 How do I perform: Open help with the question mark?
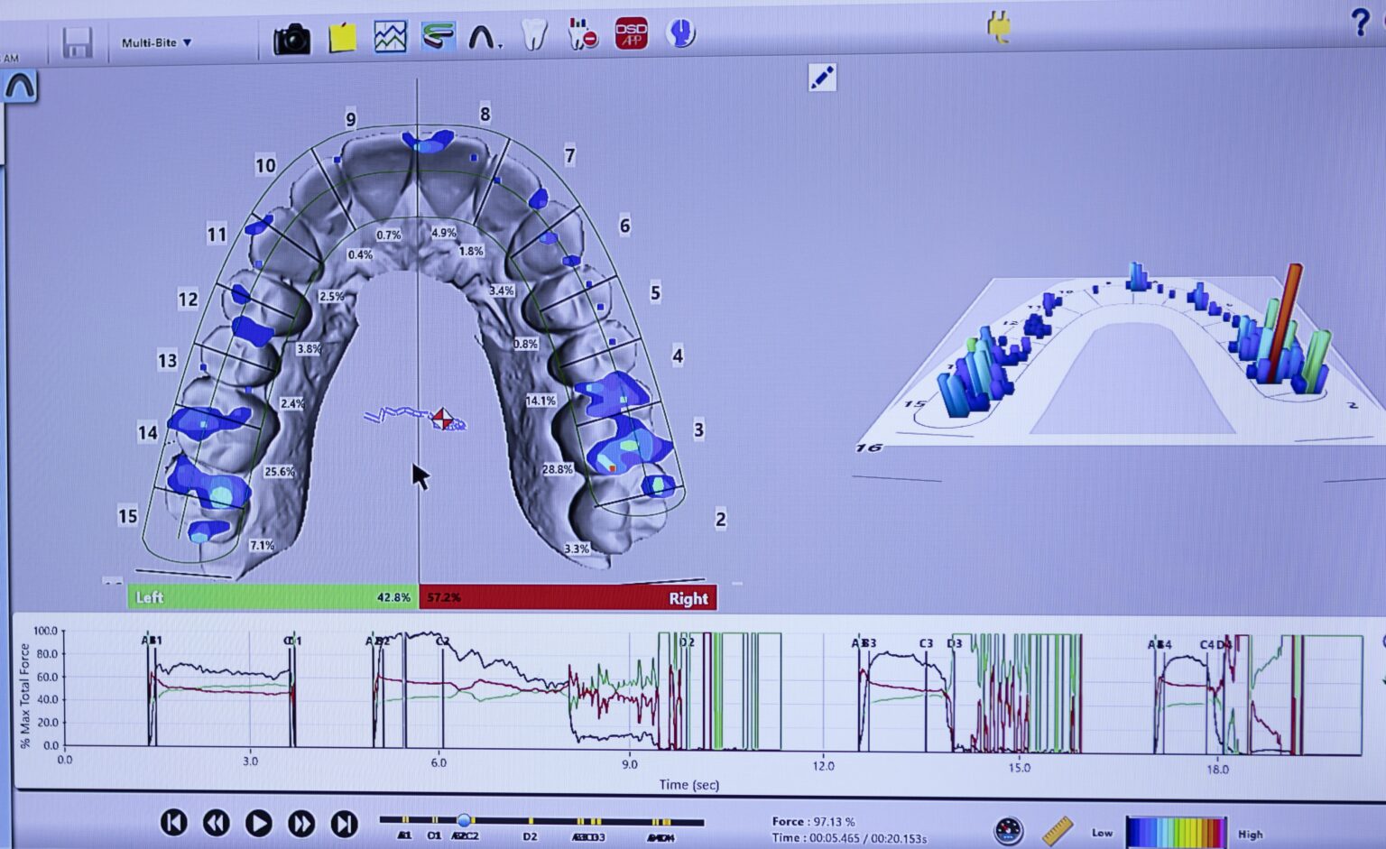click(x=1360, y=23)
